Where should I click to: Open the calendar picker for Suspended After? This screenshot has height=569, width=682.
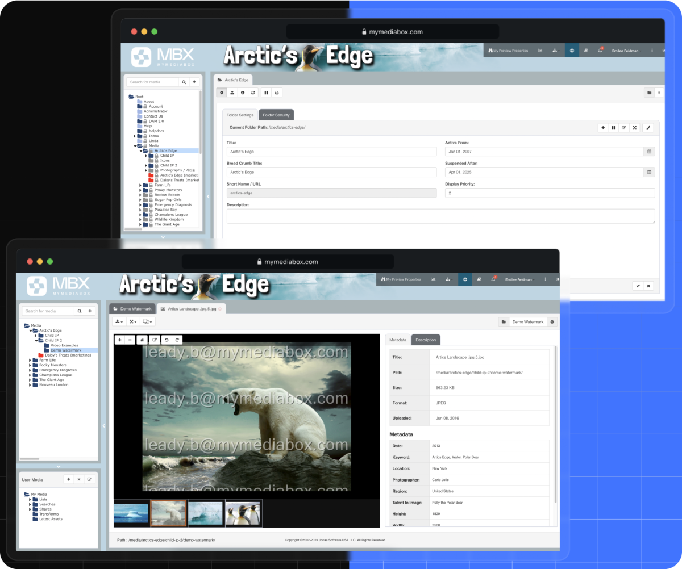[x=649, y=172]
